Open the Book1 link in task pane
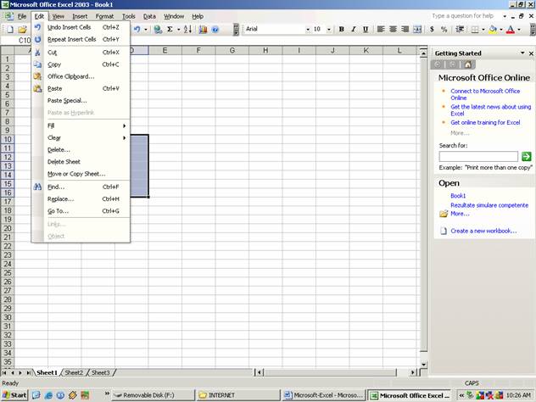Image resolution: width=536 pixels, height=402 pixels. tap(458, 196)
